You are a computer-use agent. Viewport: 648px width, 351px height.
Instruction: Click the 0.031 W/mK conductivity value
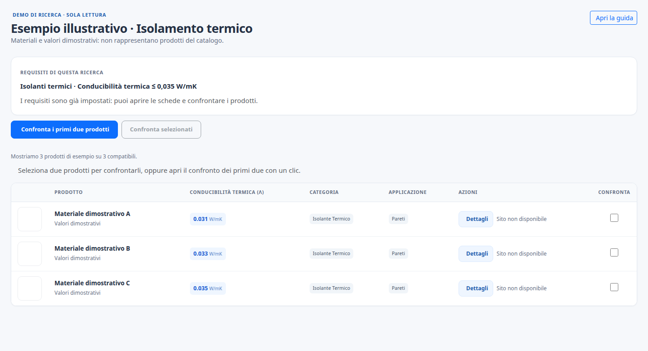(208, 219)
